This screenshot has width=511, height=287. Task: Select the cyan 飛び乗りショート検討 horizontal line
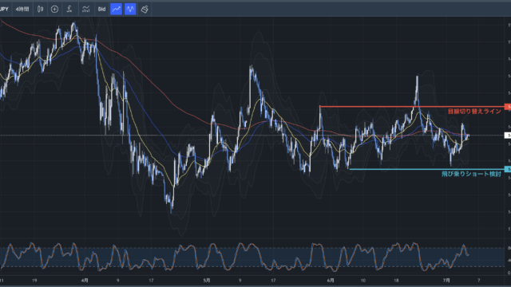point(426,169)
